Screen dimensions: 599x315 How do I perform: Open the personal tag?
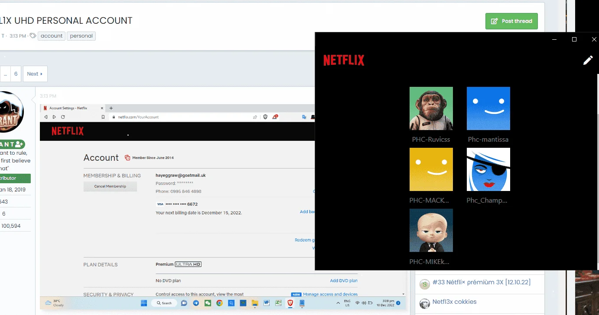click(x=81, y=36)
